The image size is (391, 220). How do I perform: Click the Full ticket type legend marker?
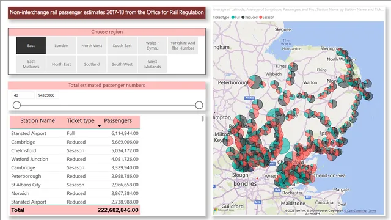pyautogui.click(x=233, y=18)
